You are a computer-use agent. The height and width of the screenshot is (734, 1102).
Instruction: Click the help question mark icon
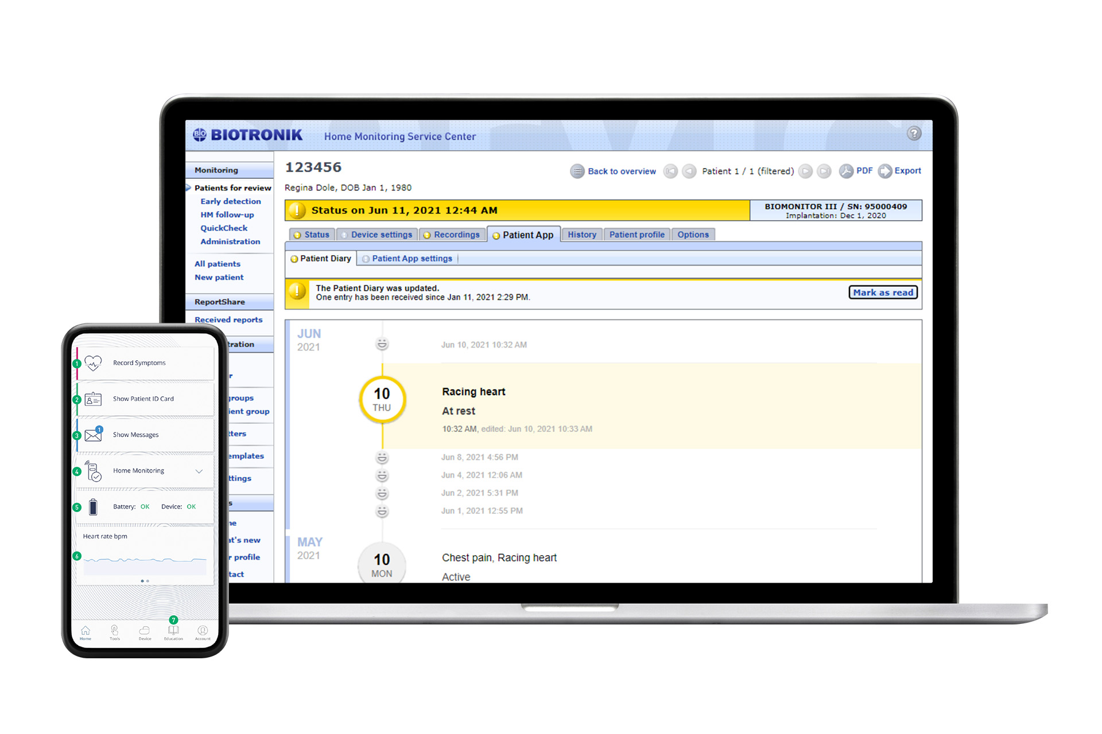914,134
